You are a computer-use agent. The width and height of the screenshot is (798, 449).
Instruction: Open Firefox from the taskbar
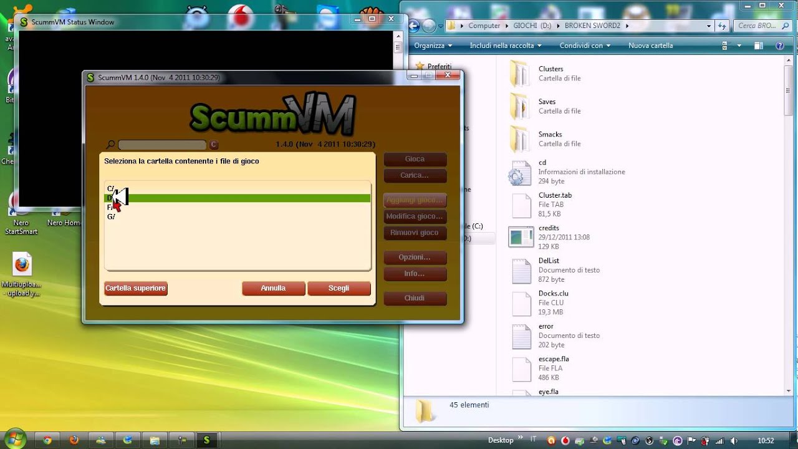tap(74, 440)
